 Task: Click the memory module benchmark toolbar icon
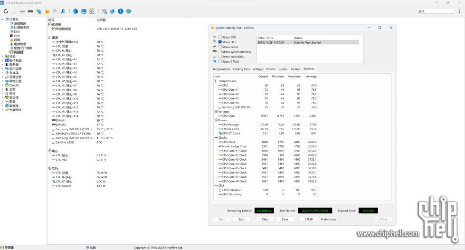30,11
